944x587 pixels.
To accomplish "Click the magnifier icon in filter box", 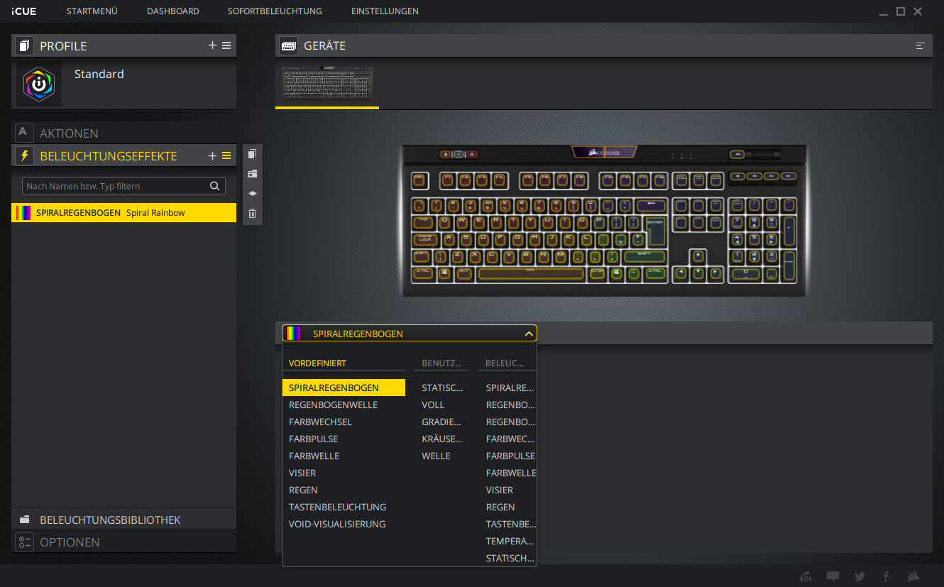I will click(214, 186).
